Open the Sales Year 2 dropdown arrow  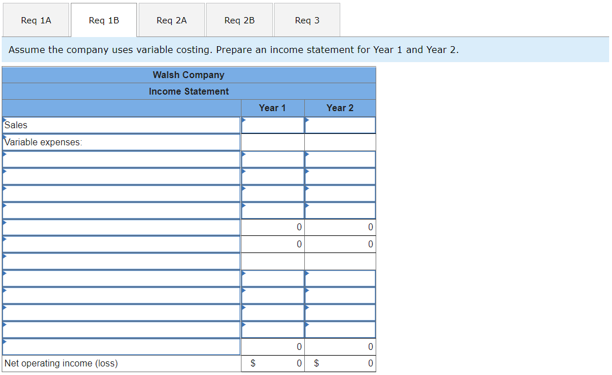(308, 121)
